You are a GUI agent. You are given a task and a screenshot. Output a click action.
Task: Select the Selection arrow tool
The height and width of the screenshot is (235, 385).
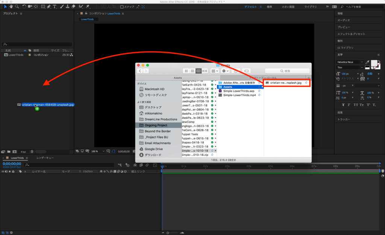(5, 7)
